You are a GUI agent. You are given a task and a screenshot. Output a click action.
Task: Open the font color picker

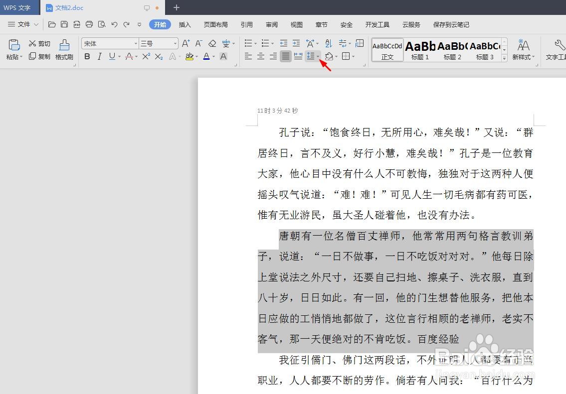coord(207,56)
